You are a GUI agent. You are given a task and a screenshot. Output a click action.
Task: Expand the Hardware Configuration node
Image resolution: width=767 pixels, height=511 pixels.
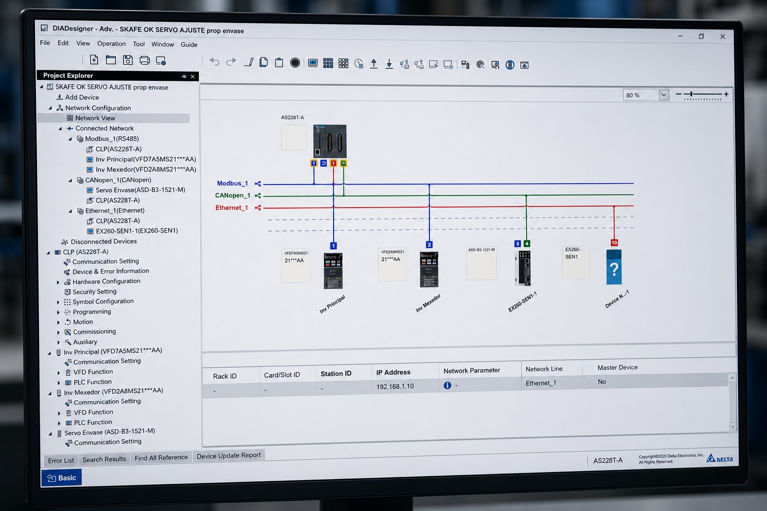[58, 282]
